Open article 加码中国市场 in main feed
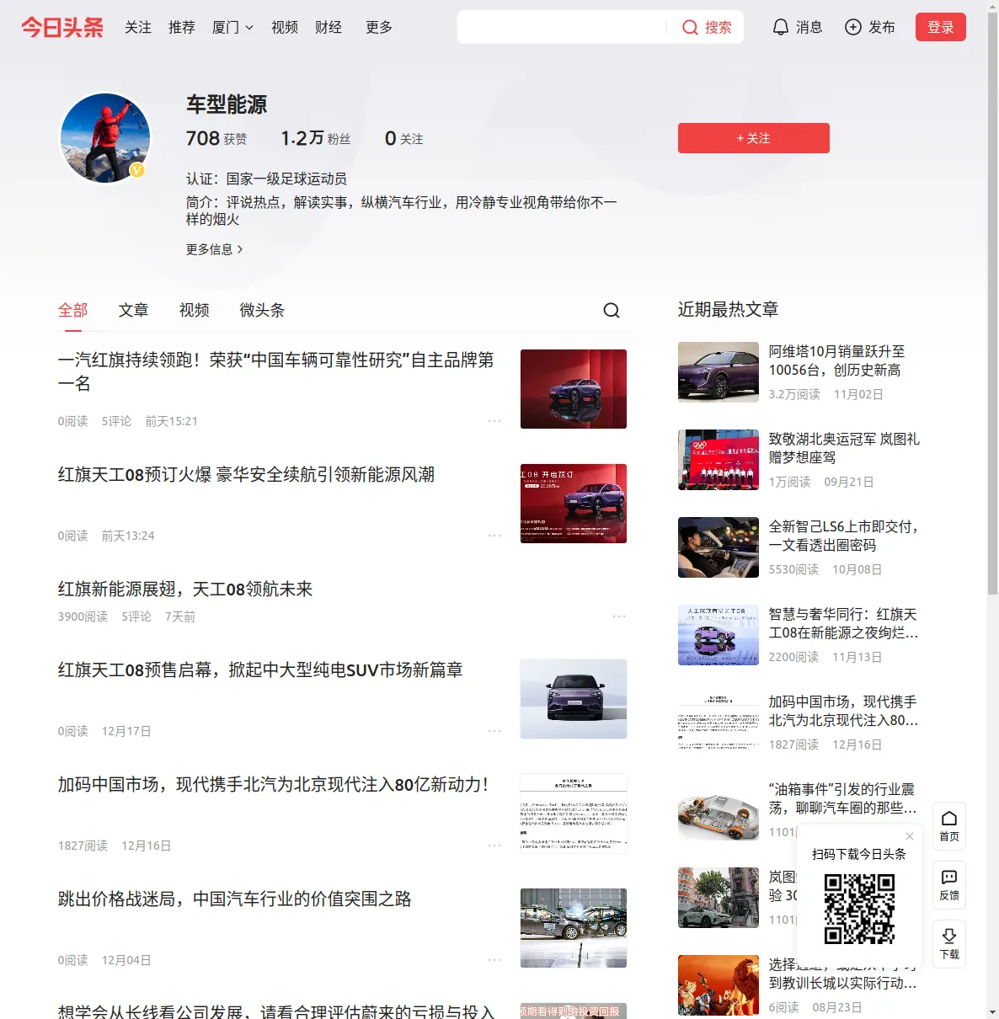The image size is (999, 1019). [x=273, y=785]
